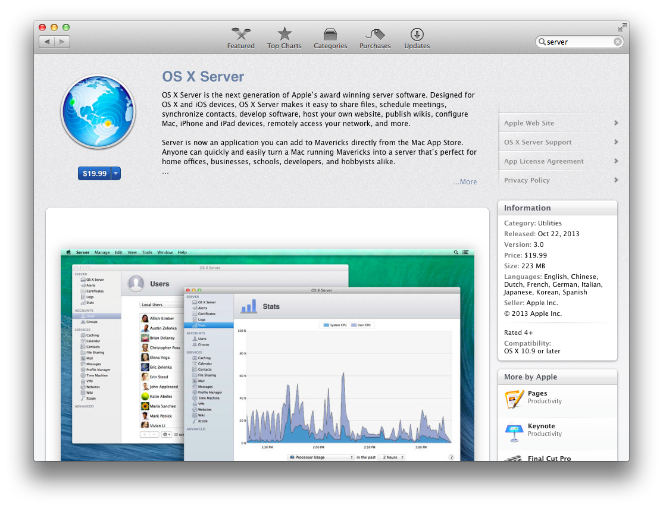Click the Manage menu in the screenshot
Image resolution: width=663 pixels, height=508 pixels.
coord(102,252)
